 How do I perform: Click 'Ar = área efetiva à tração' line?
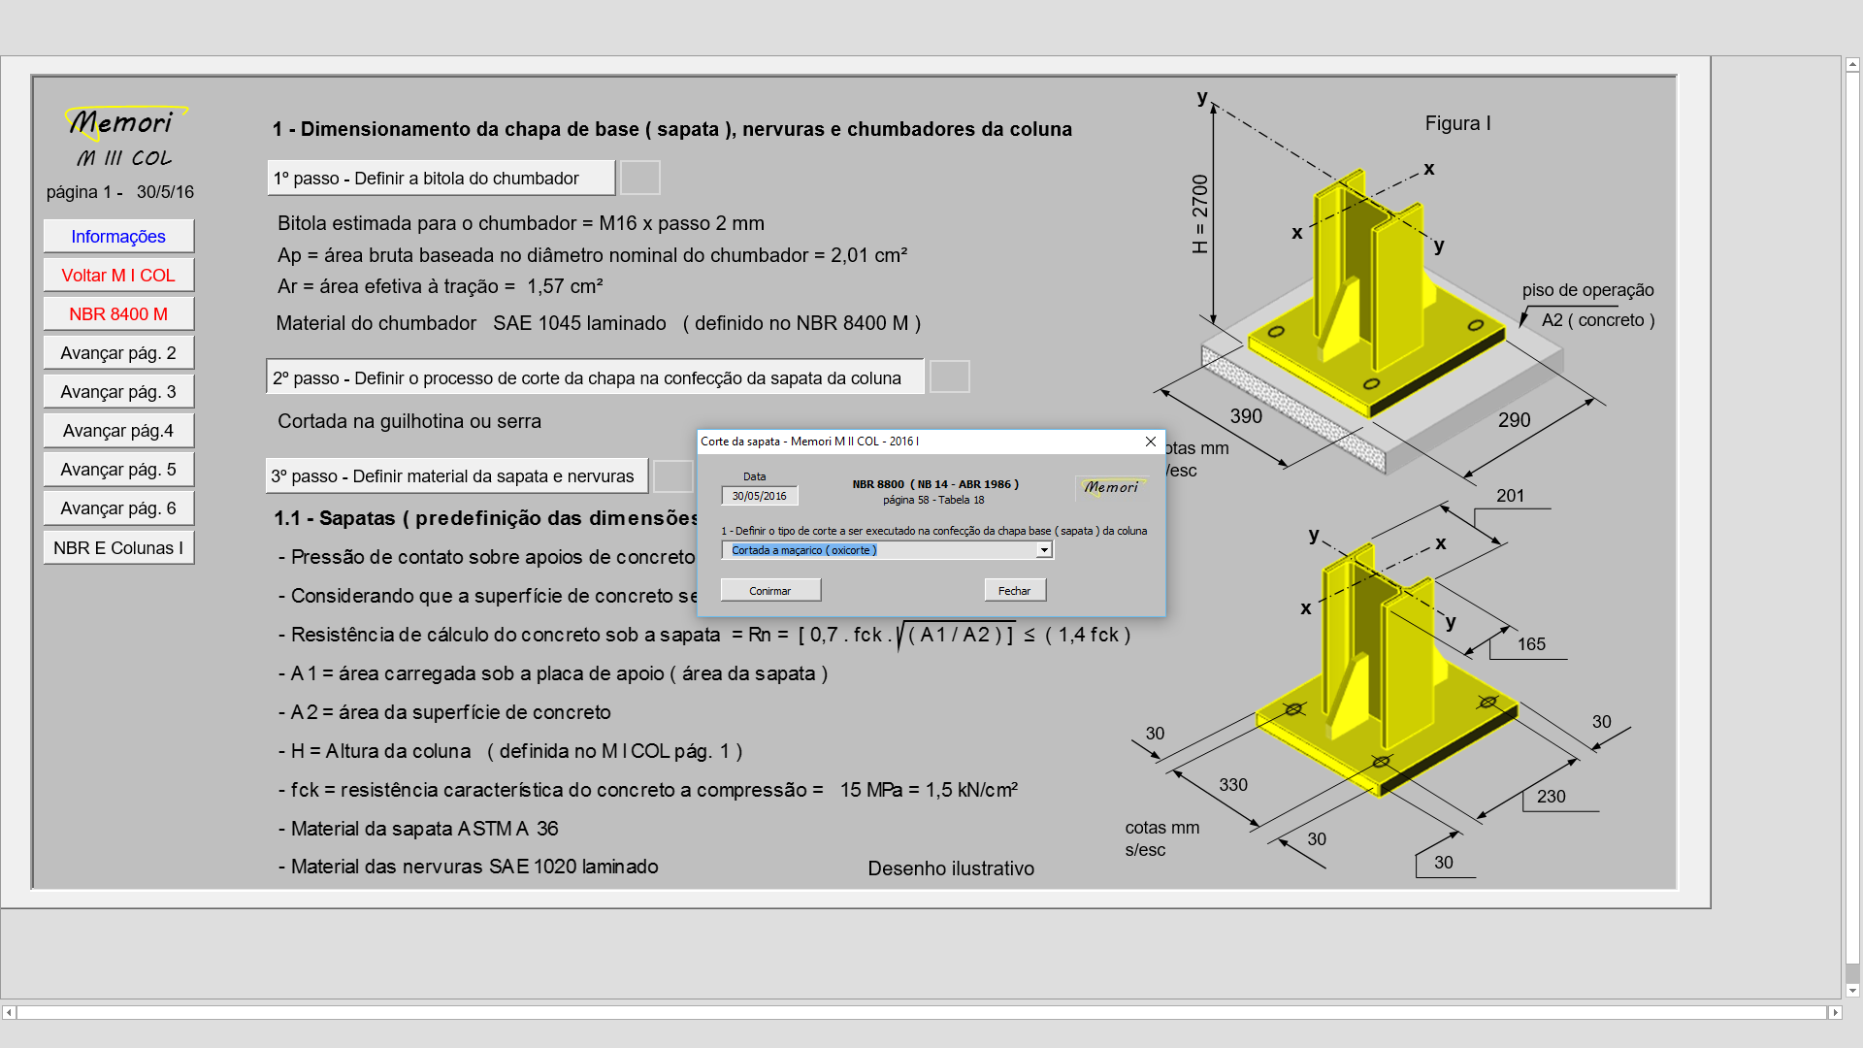click(x=441, y=286)
